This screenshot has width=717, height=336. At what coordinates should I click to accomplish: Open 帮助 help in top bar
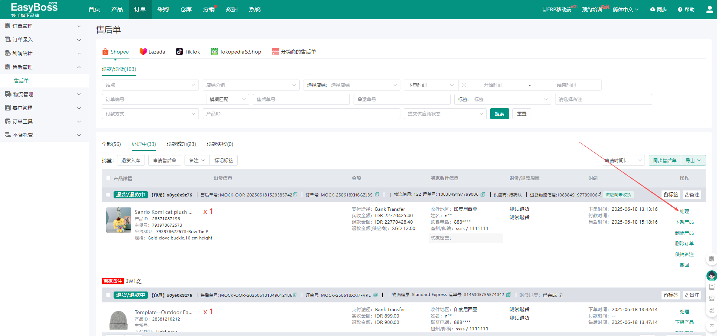pyautogui.click(x=686, y=9)
